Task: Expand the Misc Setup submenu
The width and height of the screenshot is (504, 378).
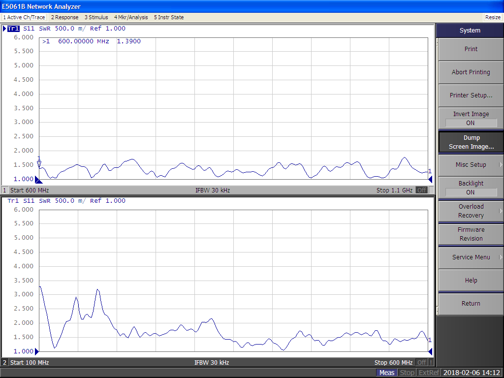Action: tap(471, 165)
